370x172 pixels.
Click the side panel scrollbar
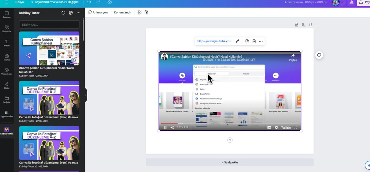coord(84,30)
